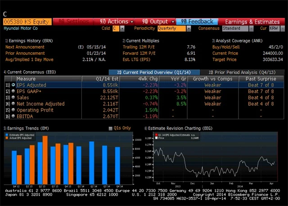Viewport: 288px width, 206px height.
Task: Open the Actions menu
Action: 114,21
